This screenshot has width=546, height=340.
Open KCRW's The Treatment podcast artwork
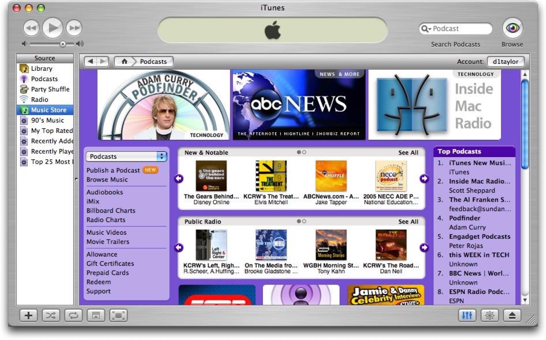271,176
